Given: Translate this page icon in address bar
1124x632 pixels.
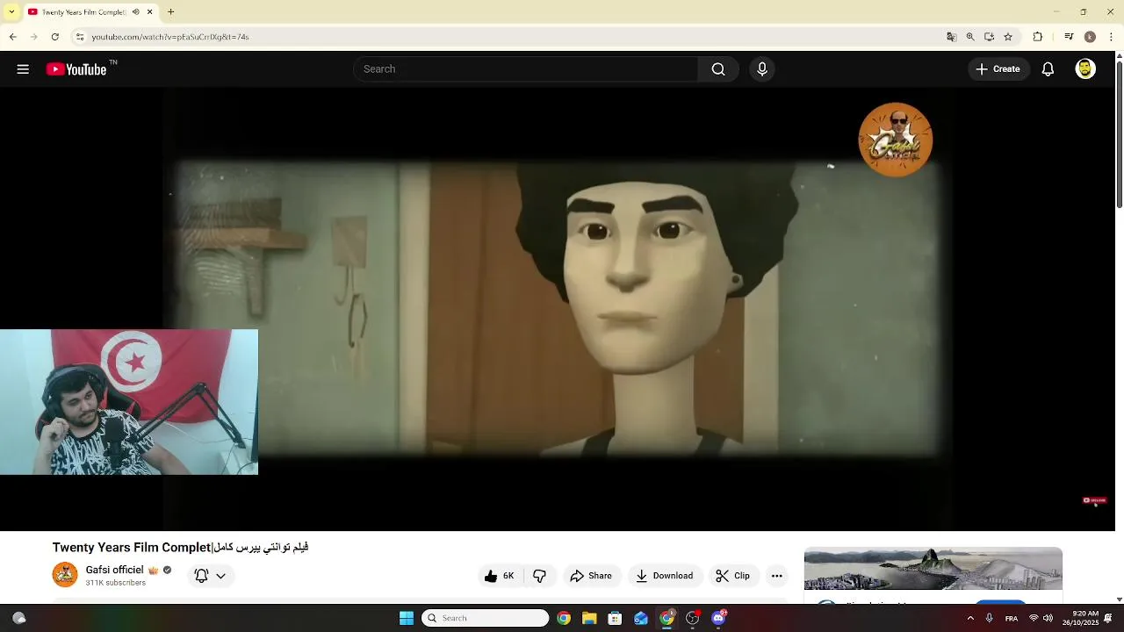Looking at the screenshot, I should click(x=951, y=37).
